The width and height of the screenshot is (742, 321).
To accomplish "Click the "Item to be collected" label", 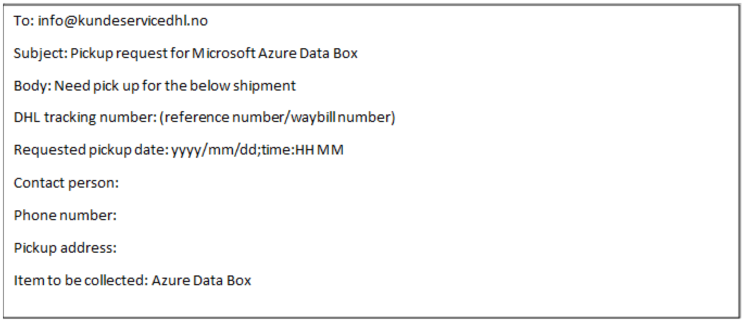I will click(81, 281).
